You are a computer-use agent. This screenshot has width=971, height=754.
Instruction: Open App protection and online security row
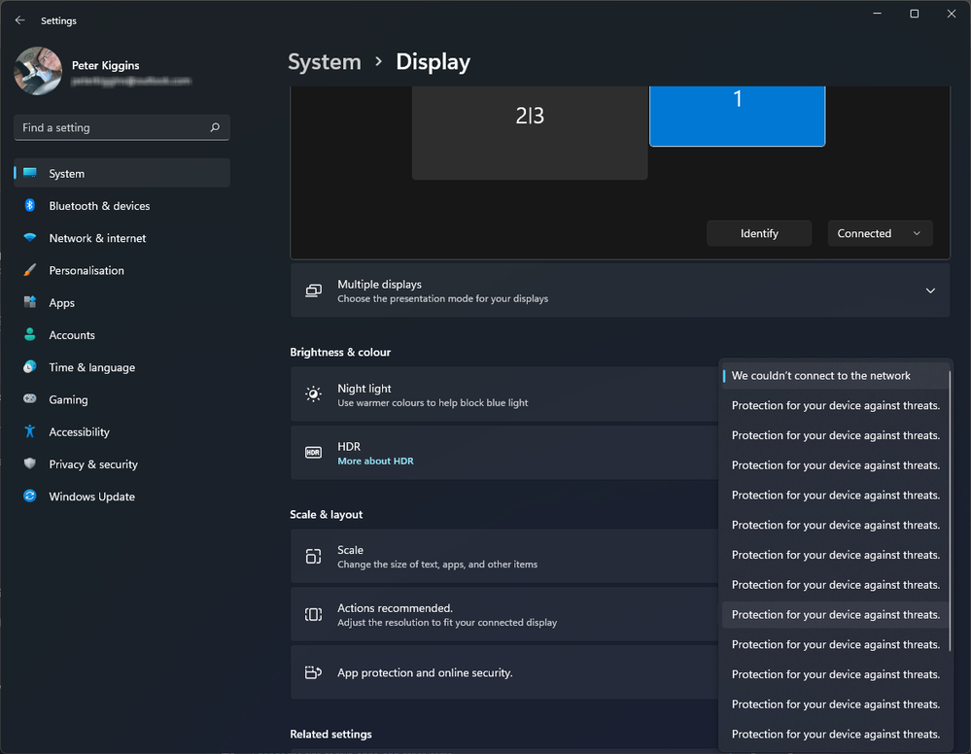click(x=504, y=672)
